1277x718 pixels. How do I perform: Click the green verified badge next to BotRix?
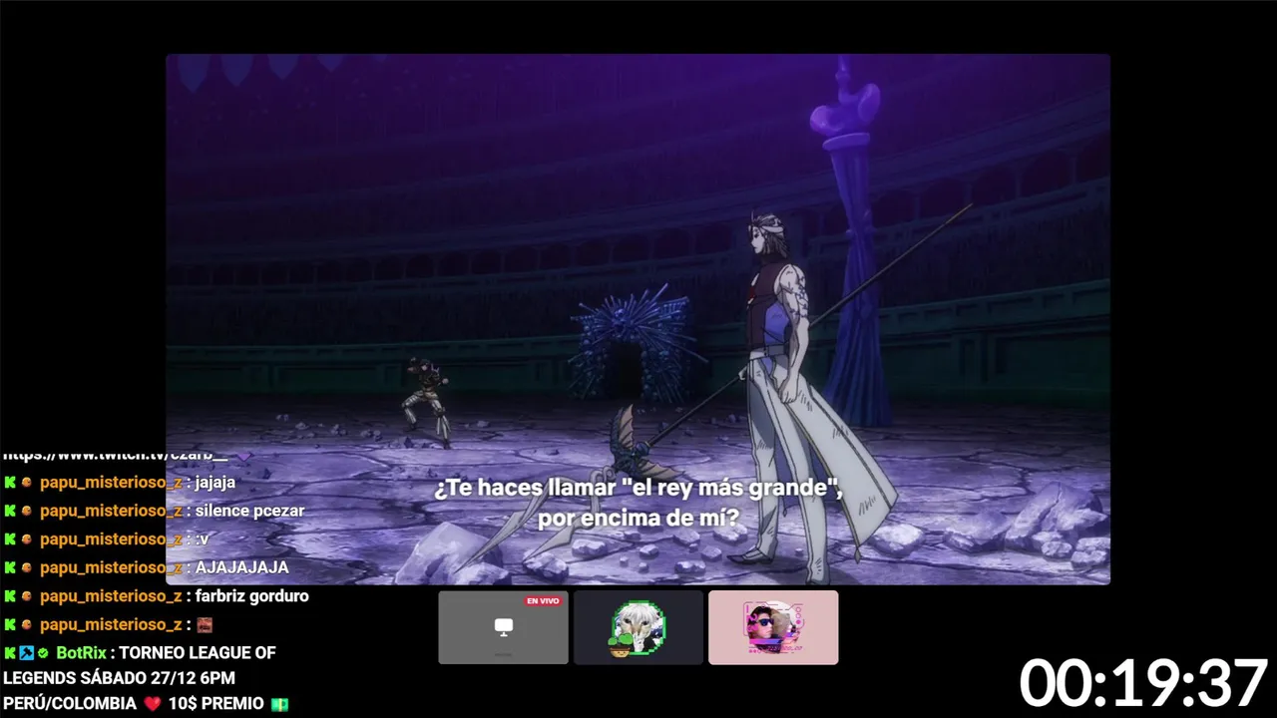[43, 653]
